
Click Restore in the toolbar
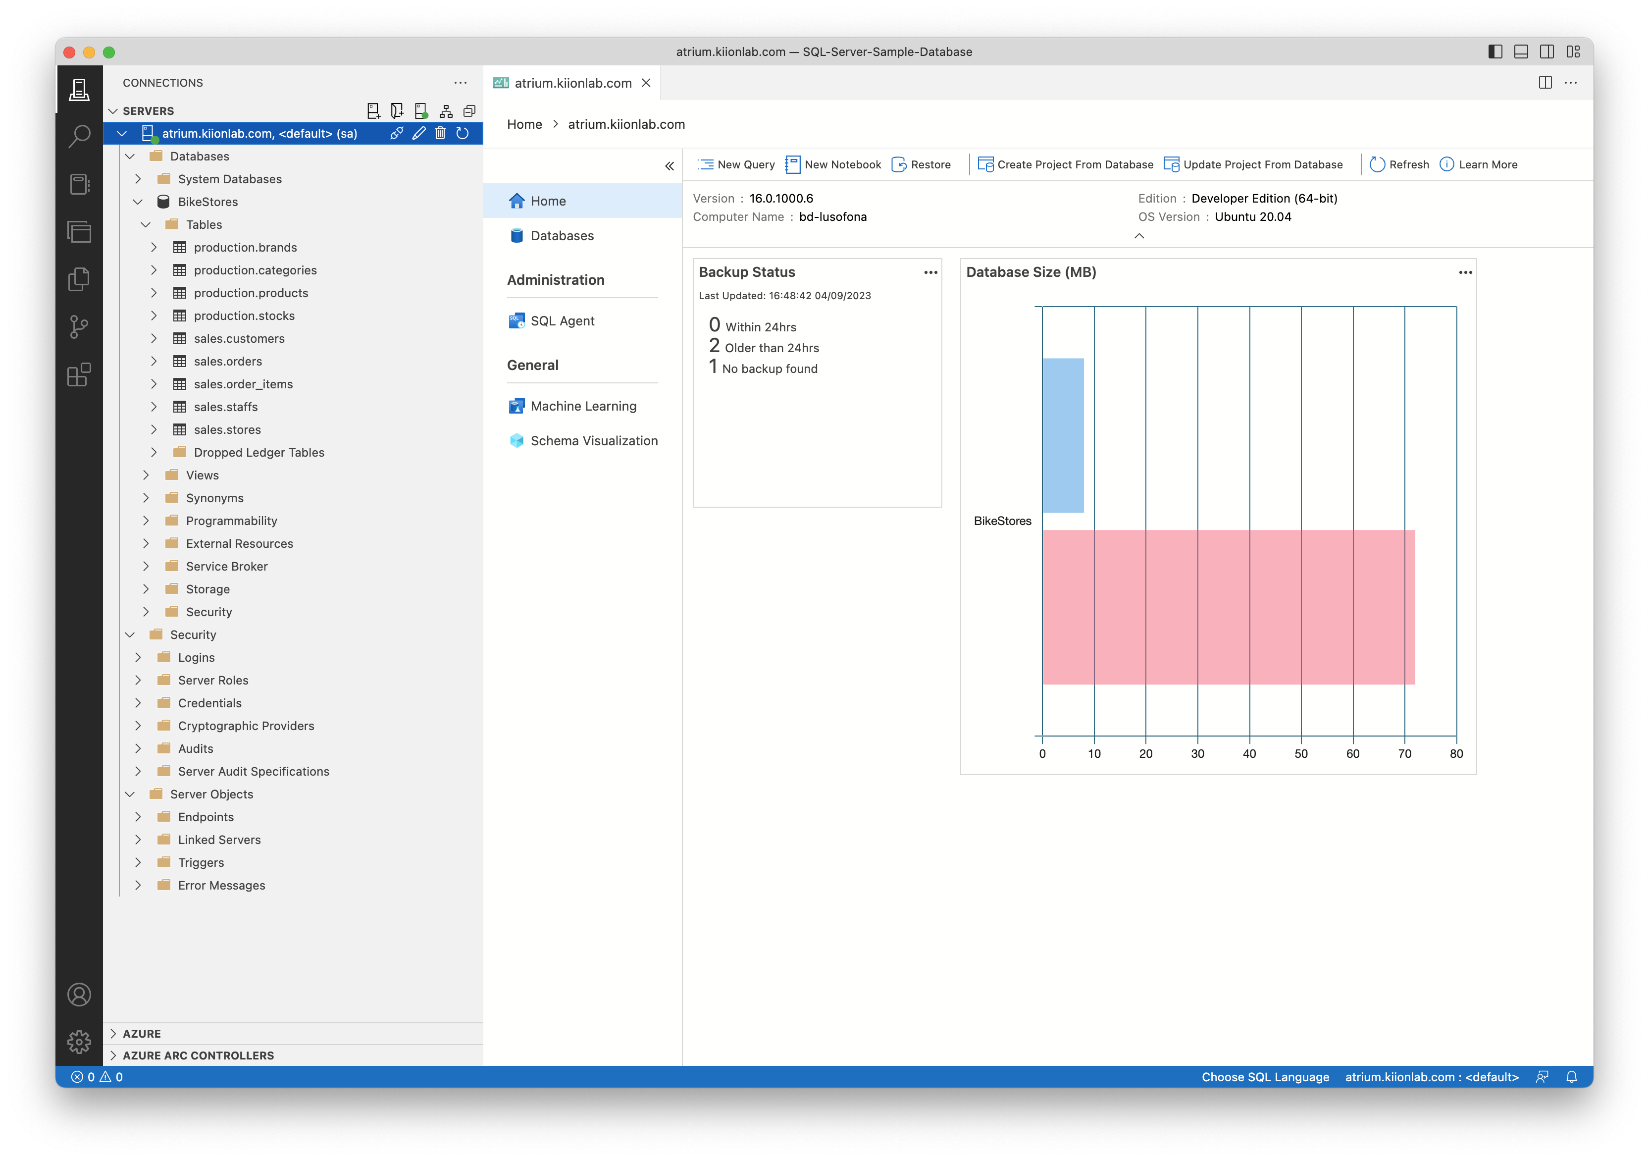[x=922, y=164]
